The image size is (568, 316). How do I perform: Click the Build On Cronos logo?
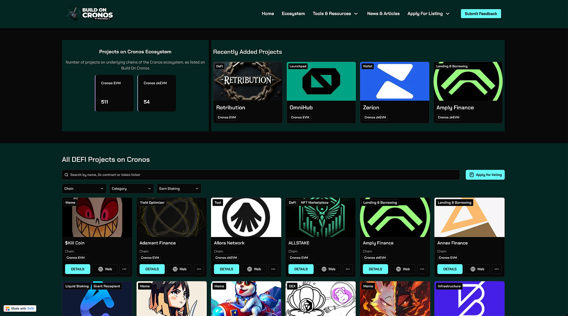point(89,14)
